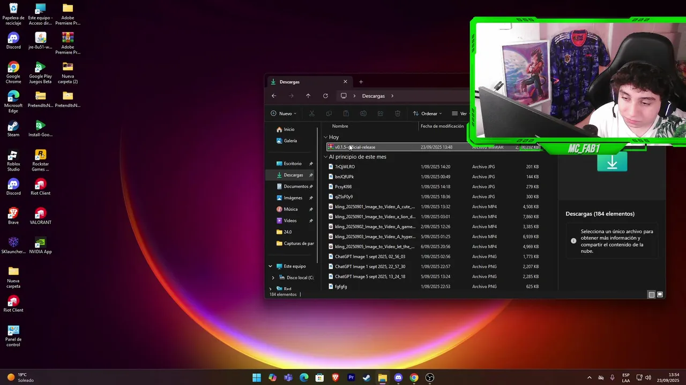Open Vídeos in the sidebar
The width and height of the screenshot is (686, 385).
point(290,220)
